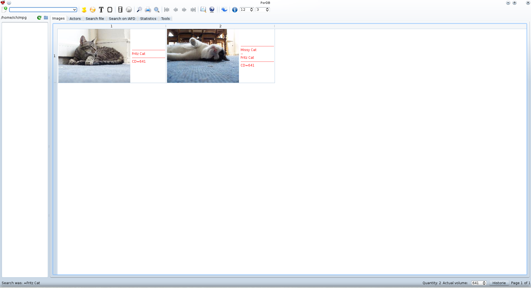Select the tabby cat thumbnail
This screenshot has height=288, width=531.
click(x=94, y=56)
